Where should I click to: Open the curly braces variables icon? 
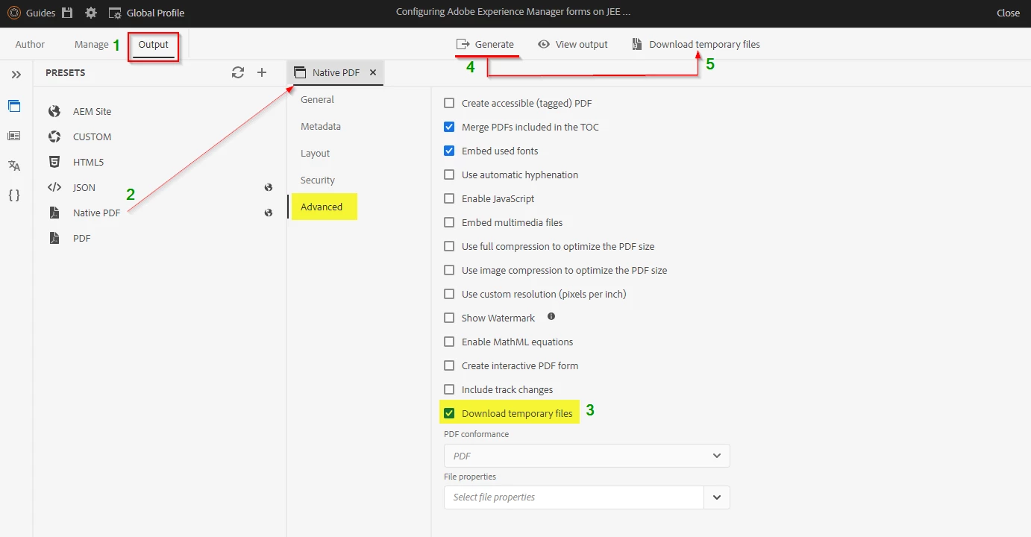[x=14, y=195]
